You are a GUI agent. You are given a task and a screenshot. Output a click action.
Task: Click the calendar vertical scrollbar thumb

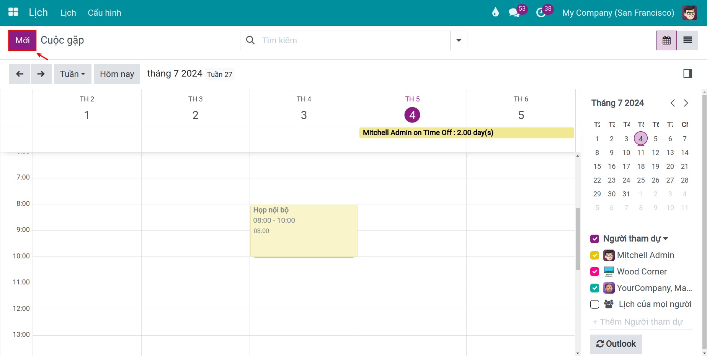pos(578,239)
